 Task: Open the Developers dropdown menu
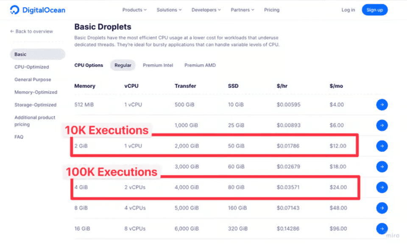[x=206, y=10]
